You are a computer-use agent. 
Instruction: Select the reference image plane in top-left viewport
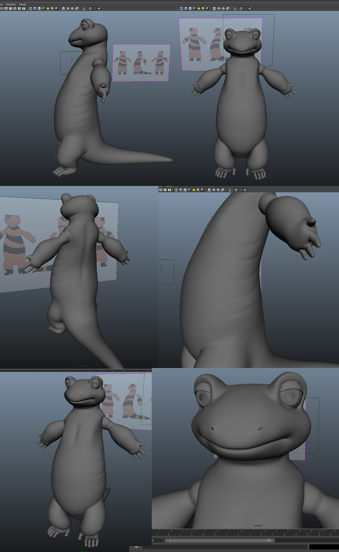tap(141, 63)
